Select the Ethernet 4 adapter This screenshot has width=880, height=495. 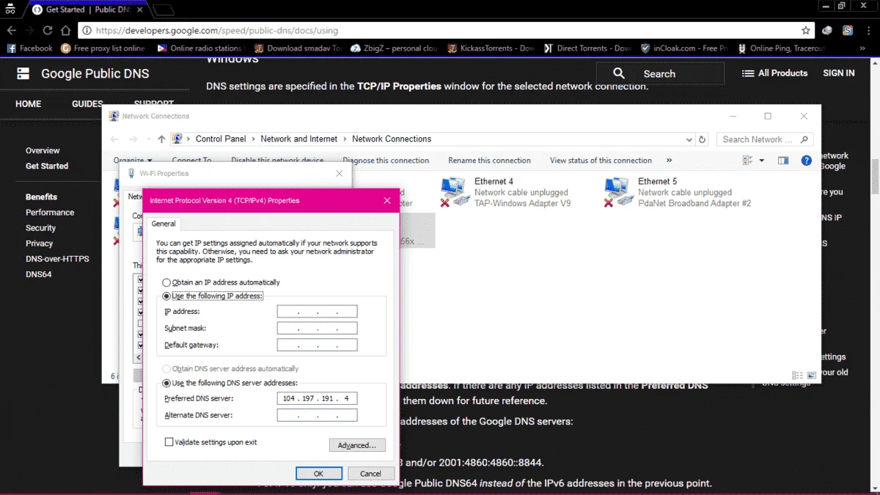505,192
